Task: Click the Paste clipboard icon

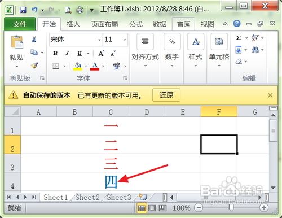Action: click(x=17, y=42)
